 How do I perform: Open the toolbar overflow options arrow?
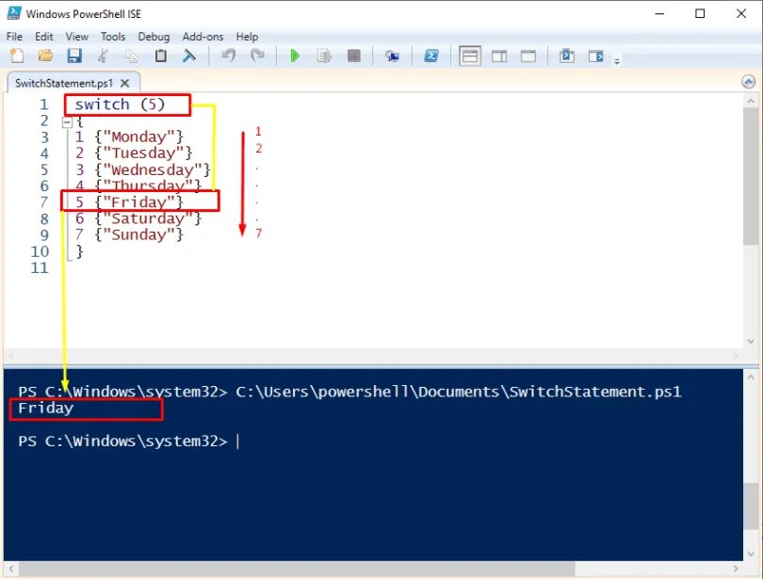click(x=617, y=61)
